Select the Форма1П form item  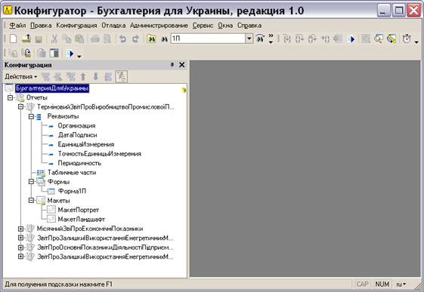coord(72,191)
